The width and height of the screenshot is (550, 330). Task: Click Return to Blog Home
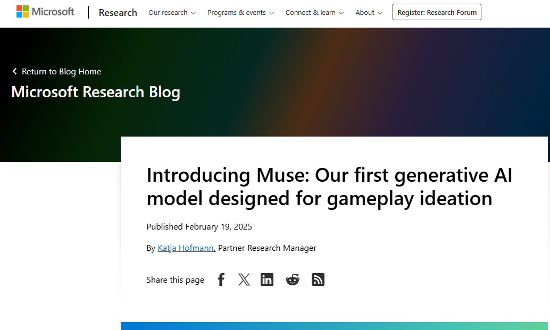coord(61,71)
